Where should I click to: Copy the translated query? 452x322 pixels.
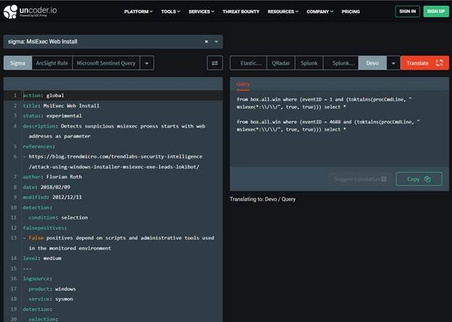pos(419,178)
